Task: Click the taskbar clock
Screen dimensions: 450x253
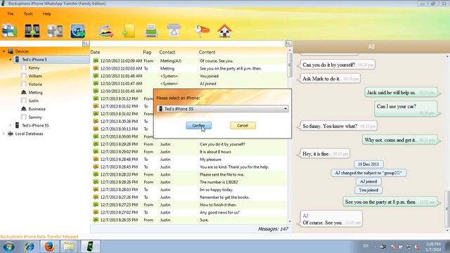Action: click(433, 247)
